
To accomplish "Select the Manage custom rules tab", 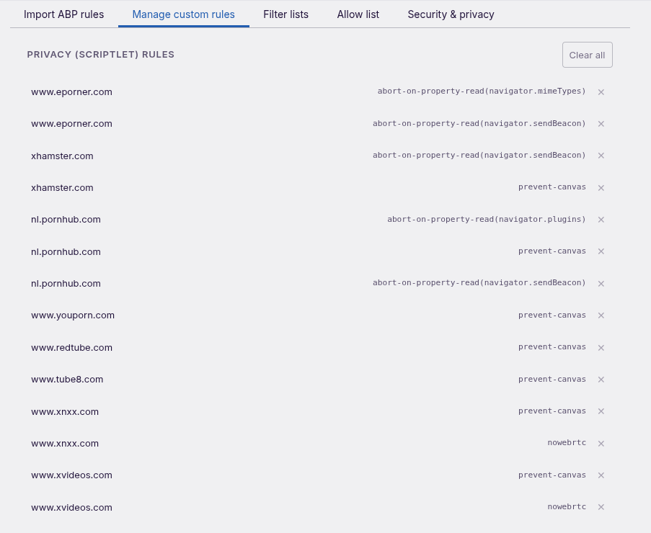I will (x=184, y=14).
